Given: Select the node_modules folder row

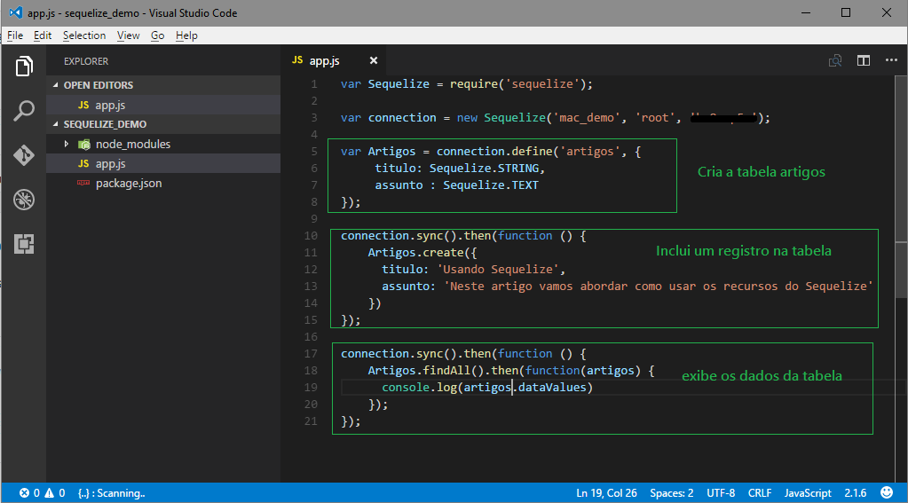Looking at the screenshot, I should [x=163, y=144].
